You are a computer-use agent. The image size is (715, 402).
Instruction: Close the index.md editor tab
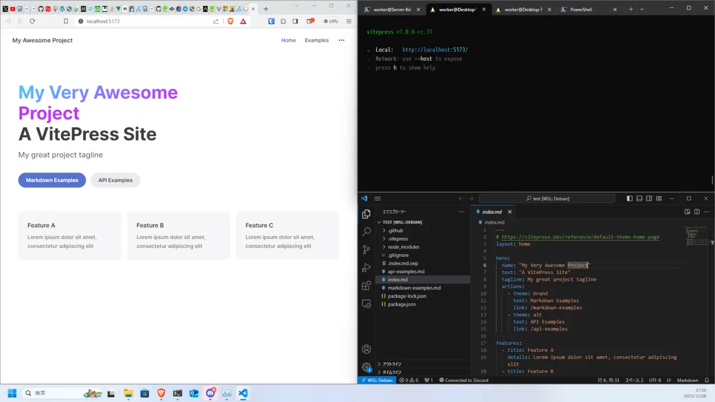(510, 212)
